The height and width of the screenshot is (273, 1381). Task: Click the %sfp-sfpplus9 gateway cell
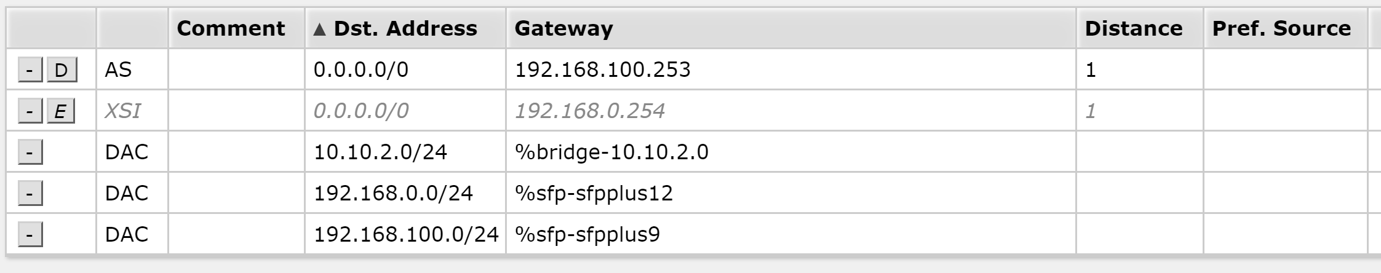click(x=587, y=235)
